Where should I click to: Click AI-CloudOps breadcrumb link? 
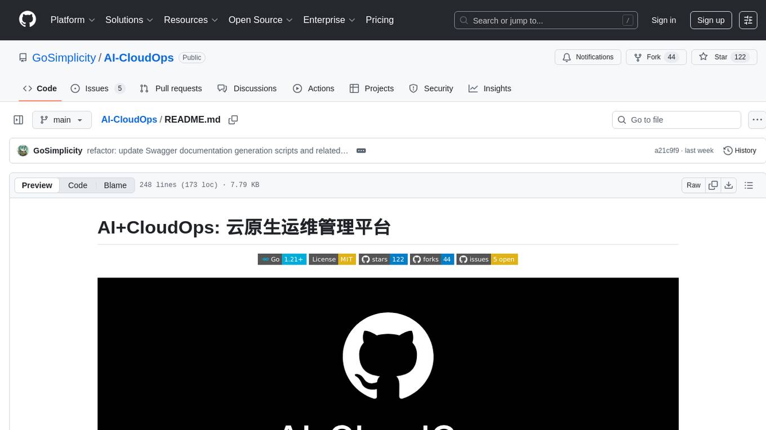(129, 120)
